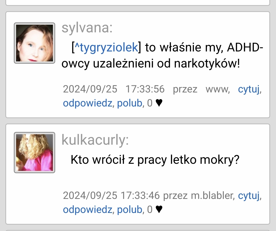Click cytuj under sylvana's post
The image size is (276, 231).
(x=249, y=89)
